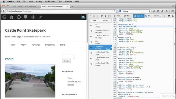Click the Search button in sidebar
The width and height of the screenshot is (176, 99).
66,61
